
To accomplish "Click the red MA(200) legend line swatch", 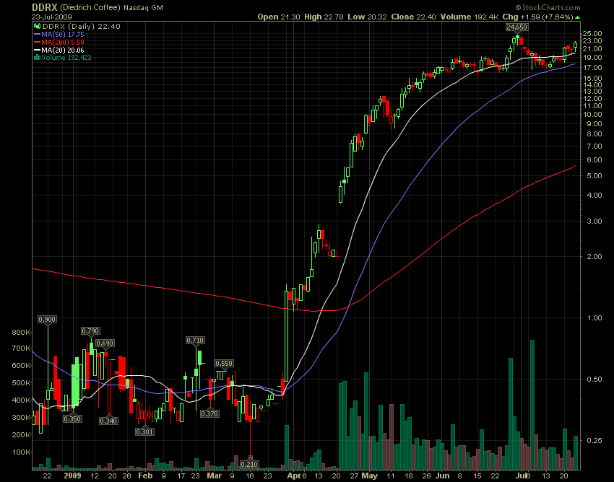I will point(37,43).
